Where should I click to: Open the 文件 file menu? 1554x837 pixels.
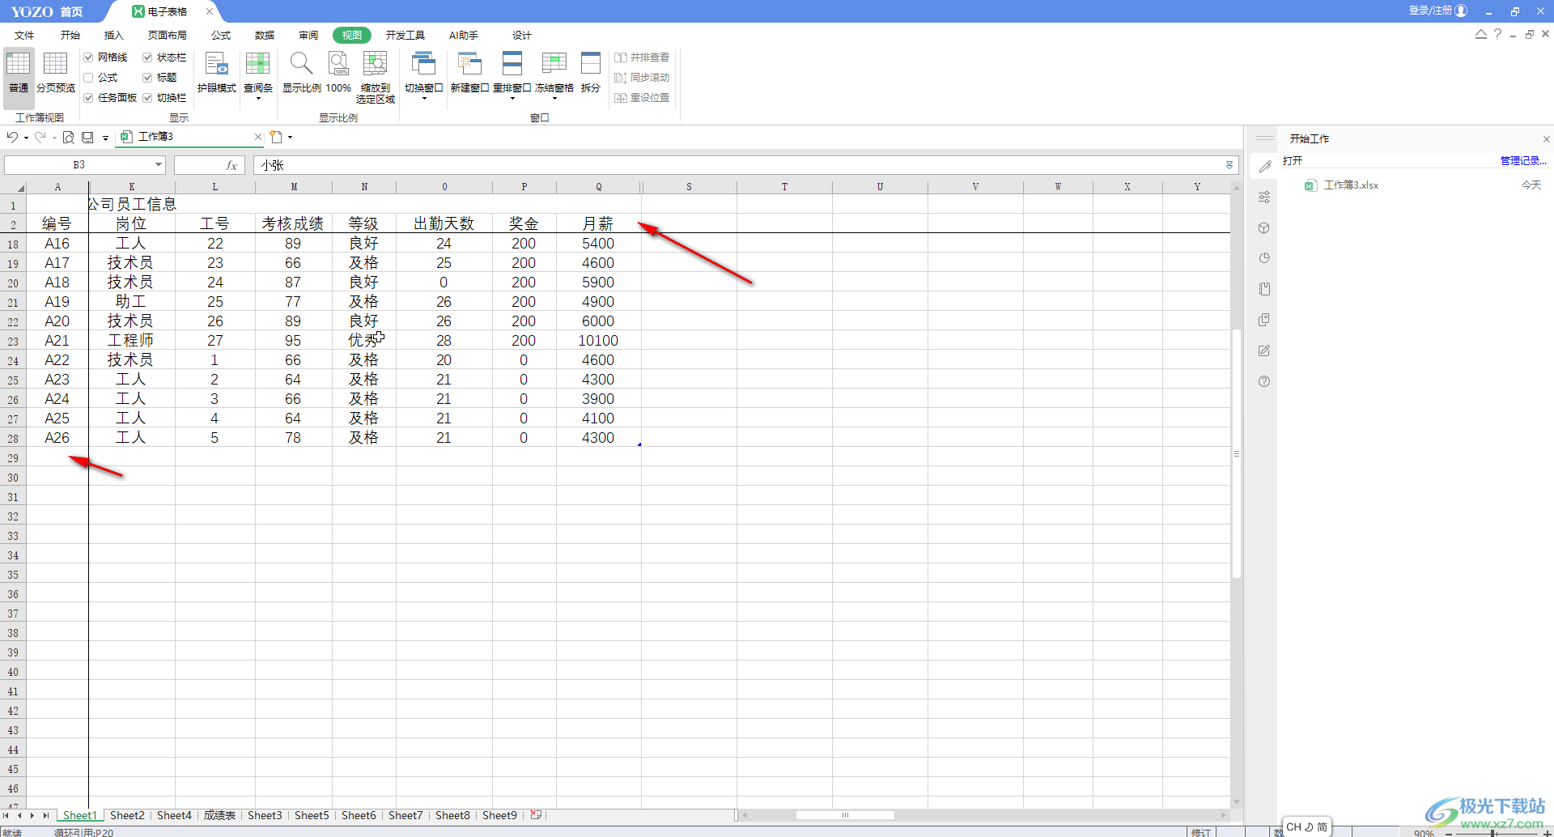24,36
